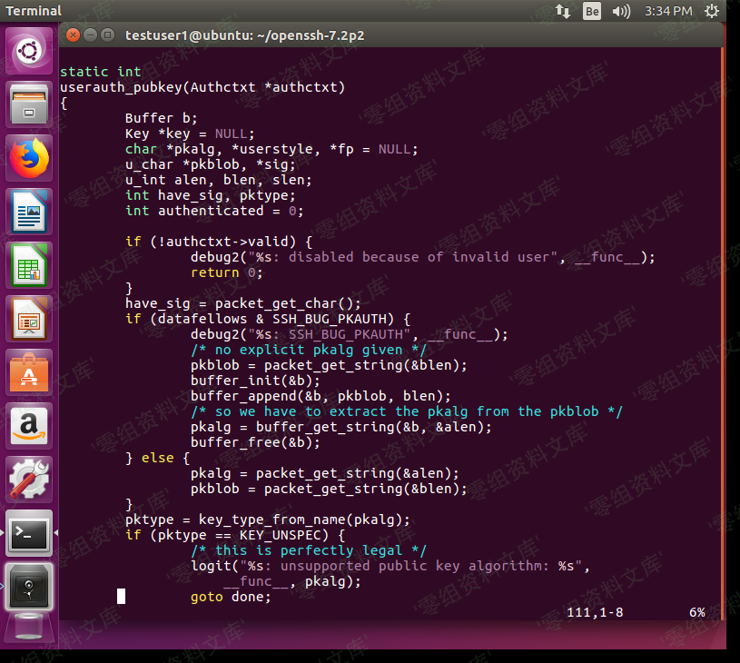Open the Ubuntu Dash search launcher

click(30, 51)
